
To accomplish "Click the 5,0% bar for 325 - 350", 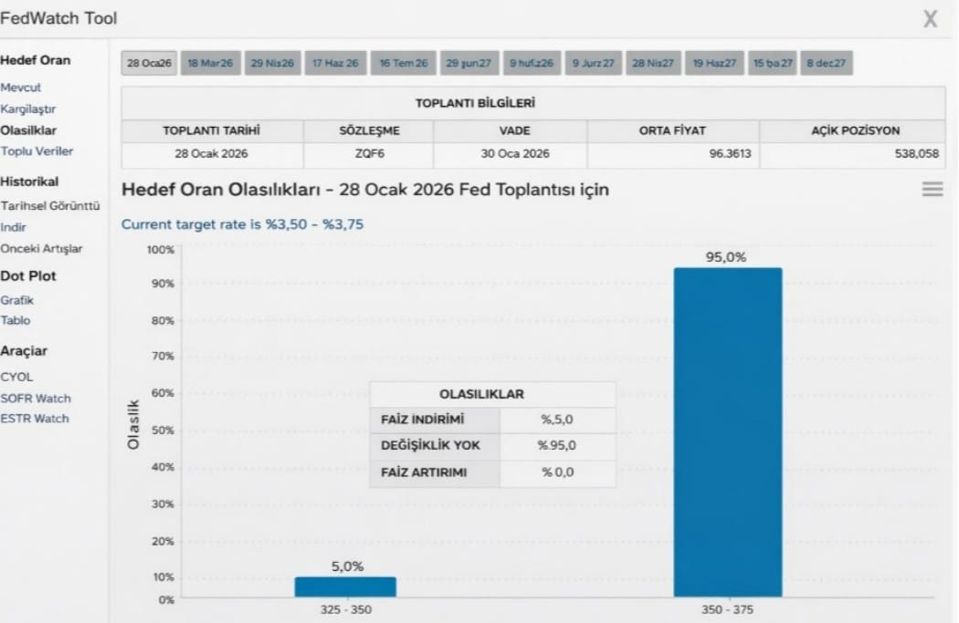I will [x=345, y=587].
